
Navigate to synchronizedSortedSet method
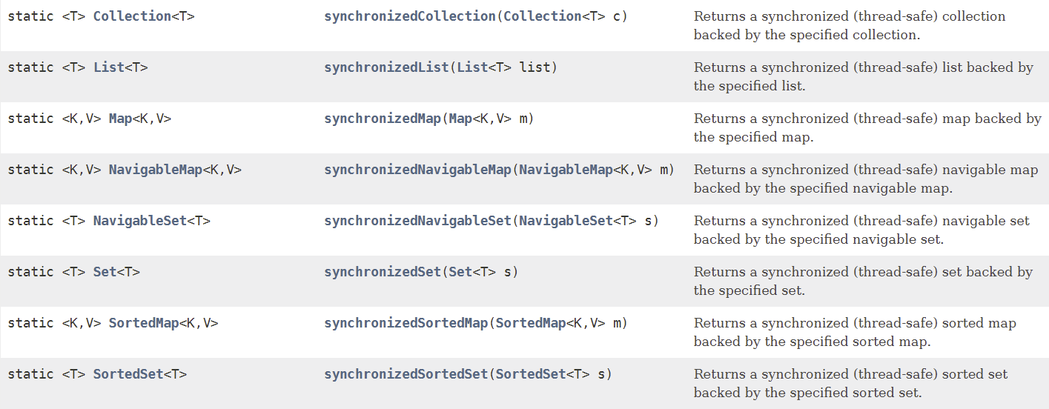tap(406, 374)
